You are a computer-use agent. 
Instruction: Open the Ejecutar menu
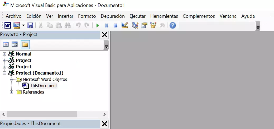coord(137,16)
